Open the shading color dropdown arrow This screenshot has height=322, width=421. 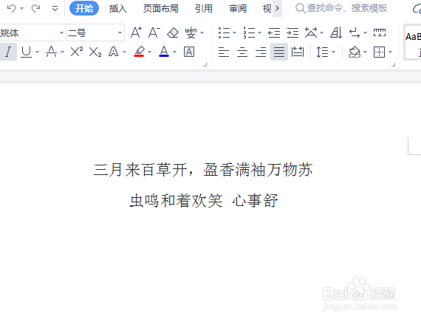click(365, 52)
